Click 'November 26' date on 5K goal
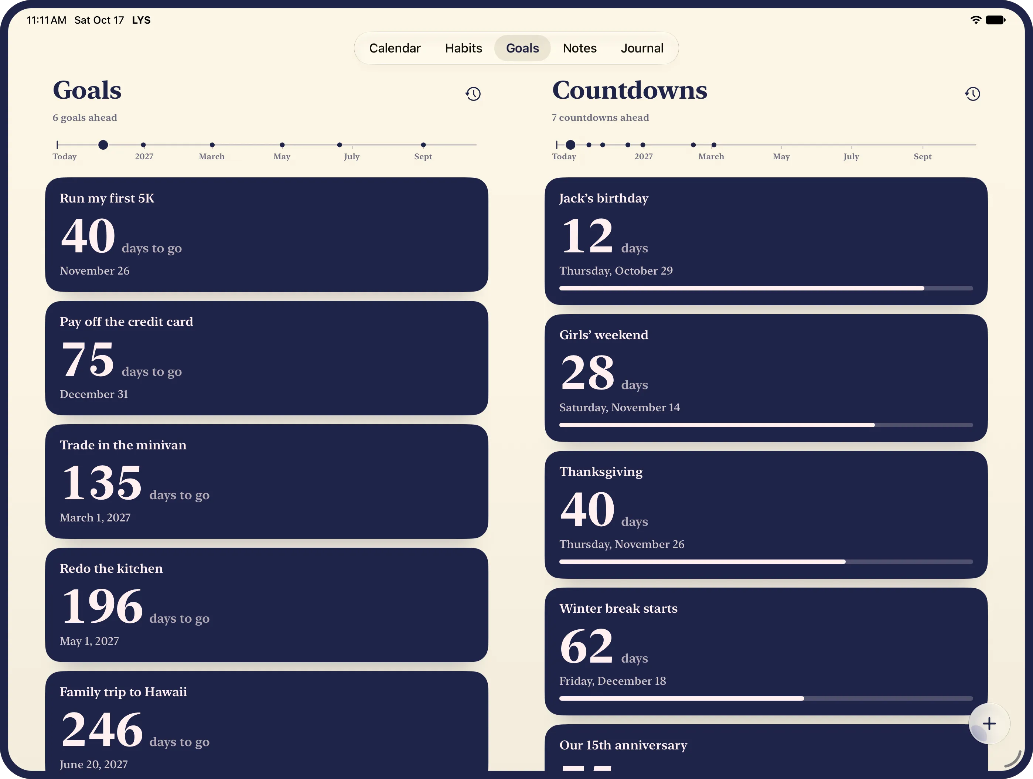1033x779 pixels. point(95,271)
